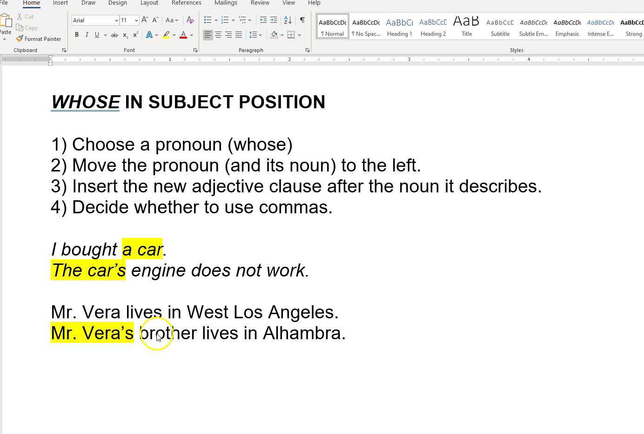Switch to the Review ribbon tab
The height and width of the screenshot is (434, 644).
point(260,3)
